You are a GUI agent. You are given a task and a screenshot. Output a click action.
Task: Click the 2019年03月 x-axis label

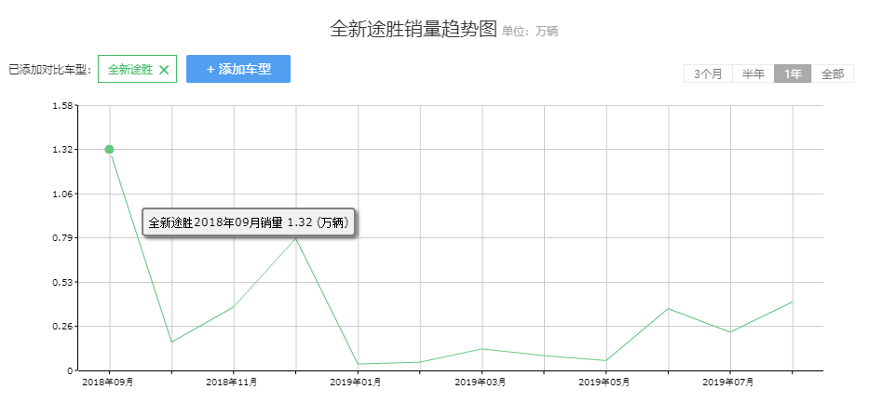point(480,382)
